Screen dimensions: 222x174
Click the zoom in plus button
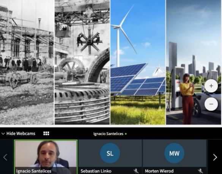211,86
